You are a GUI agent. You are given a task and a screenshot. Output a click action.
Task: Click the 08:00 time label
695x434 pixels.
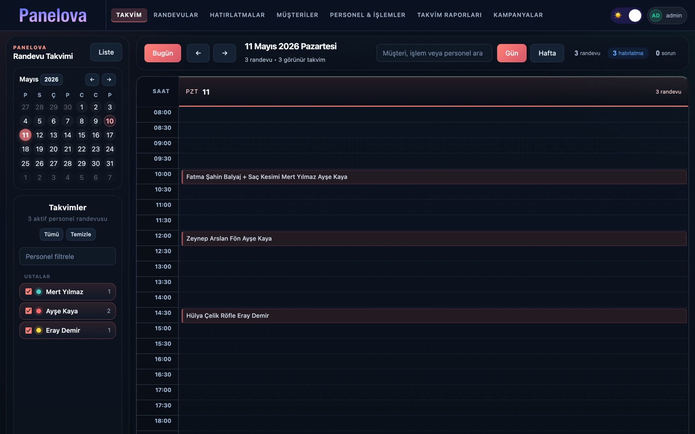pos(162,112)
